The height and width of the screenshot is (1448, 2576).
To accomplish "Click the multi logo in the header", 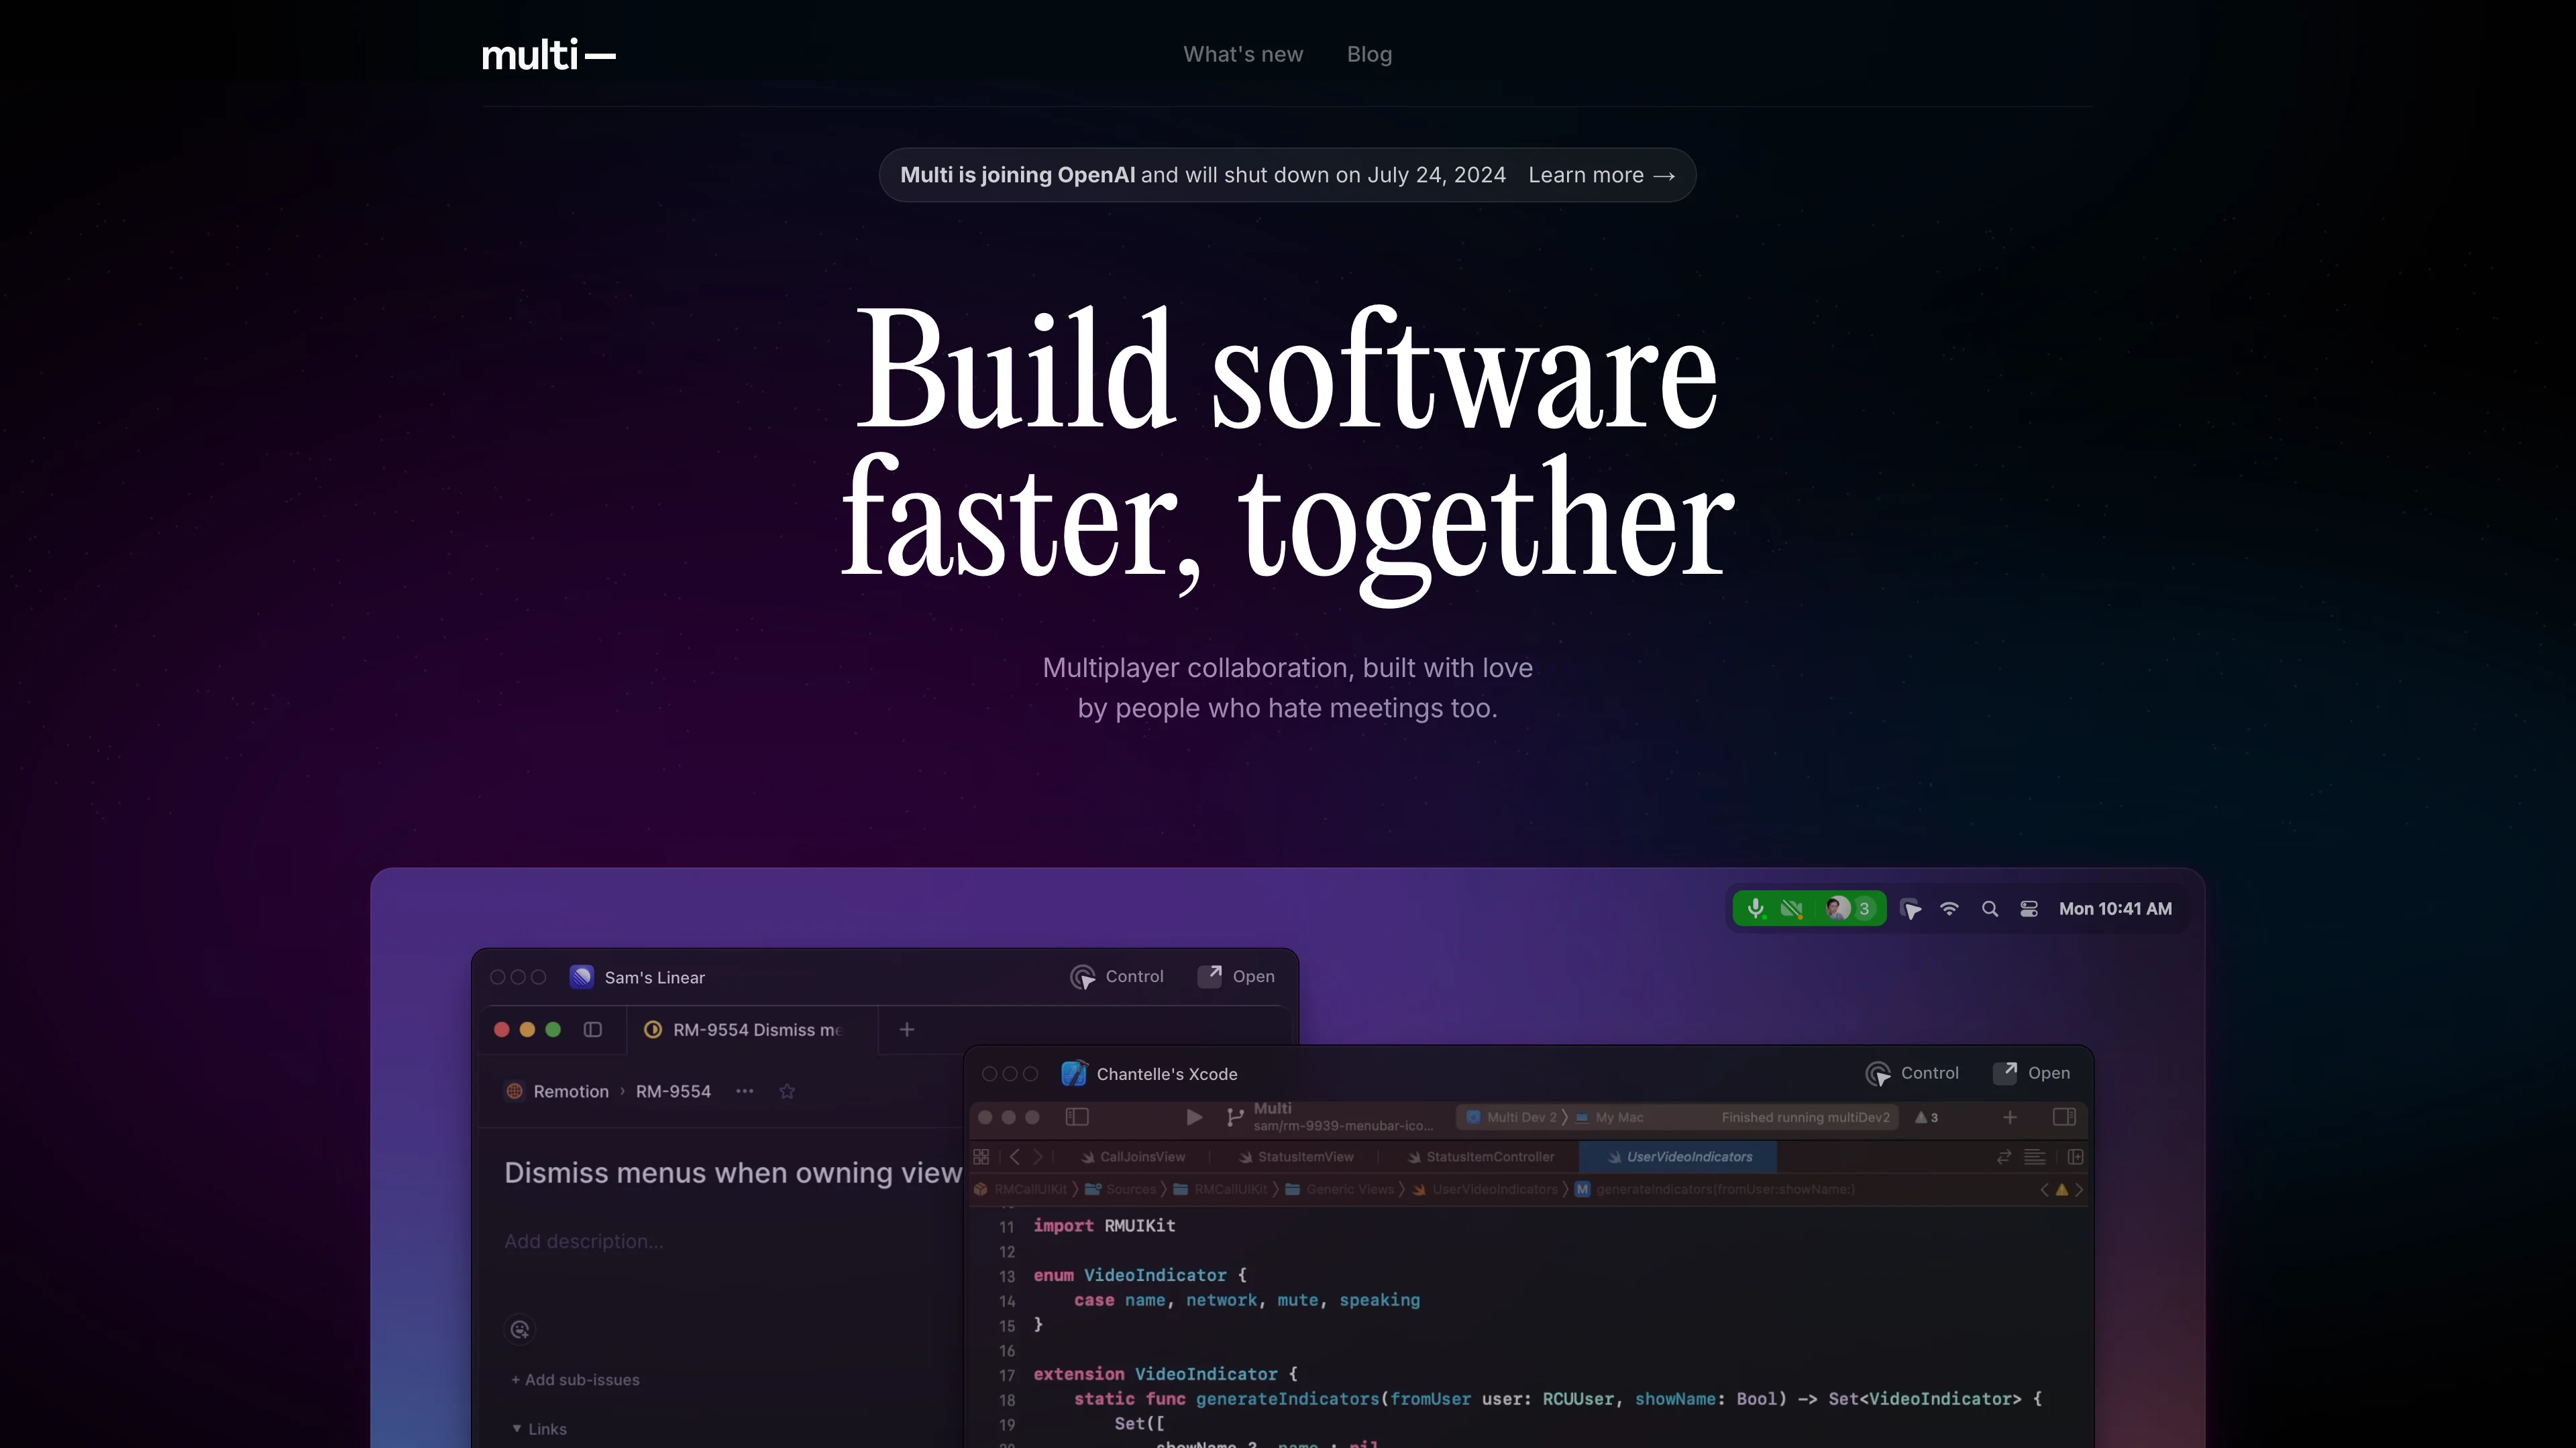I will 548,55.
